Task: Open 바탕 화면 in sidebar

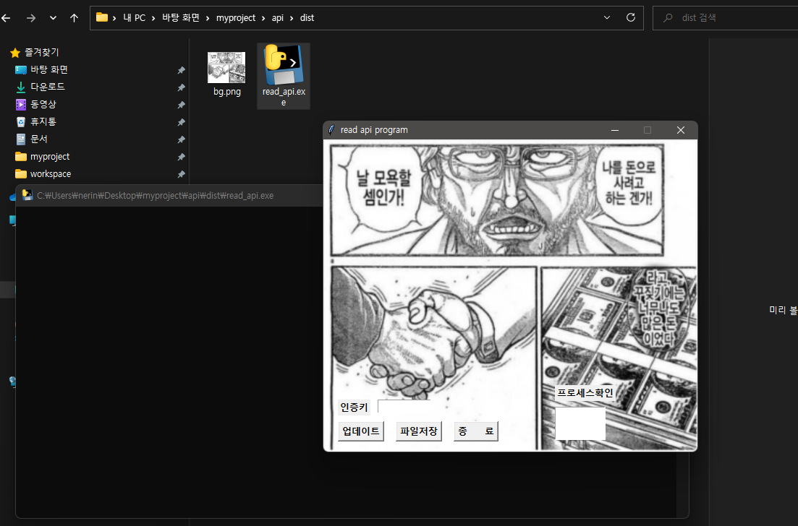Action: 49,69
